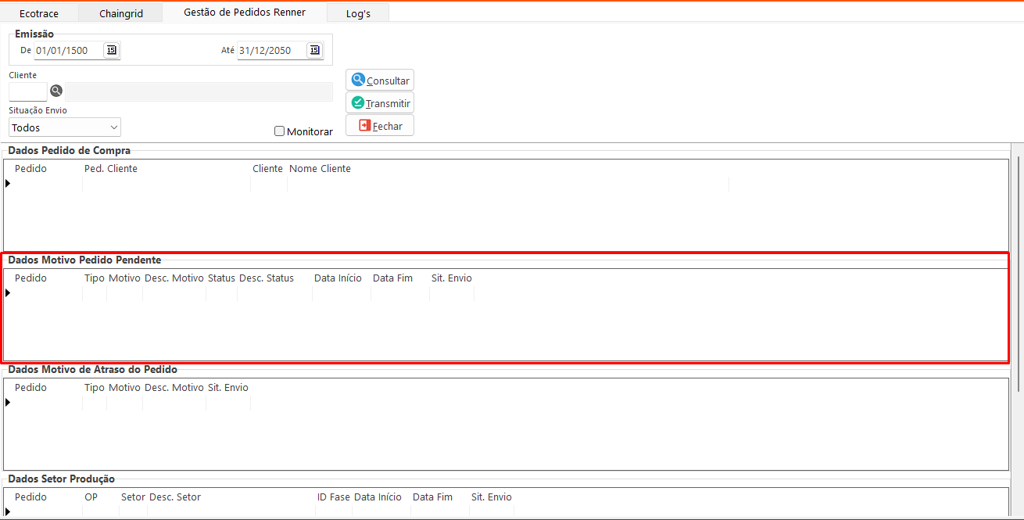Open the Chaingrid tab

point(121,13)
